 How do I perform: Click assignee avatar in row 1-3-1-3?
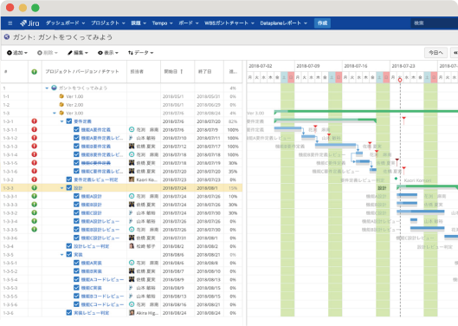(132, 146)
